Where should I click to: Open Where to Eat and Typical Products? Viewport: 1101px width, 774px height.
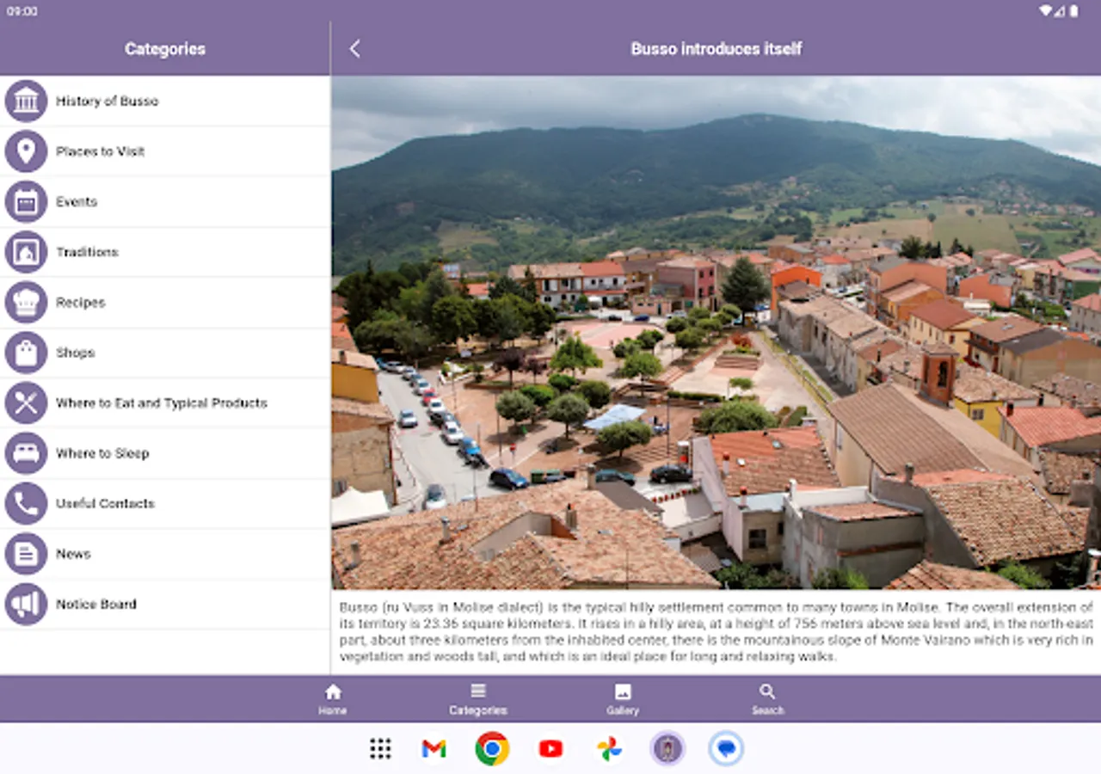[x=162, y=403]
